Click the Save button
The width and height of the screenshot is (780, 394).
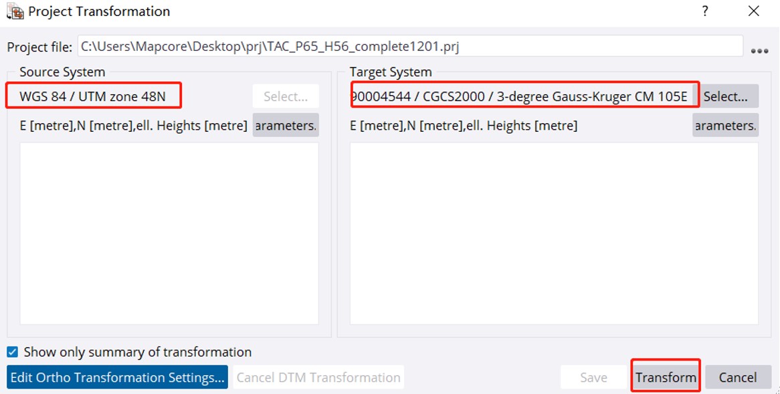[593, 377]
